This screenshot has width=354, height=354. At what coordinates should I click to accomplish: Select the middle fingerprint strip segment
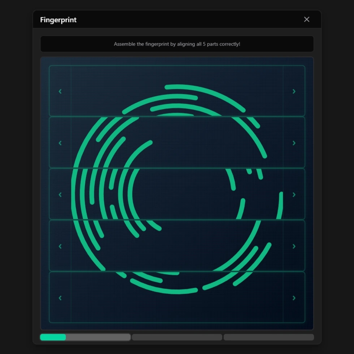pyautogui.click(x=177, y=194)
